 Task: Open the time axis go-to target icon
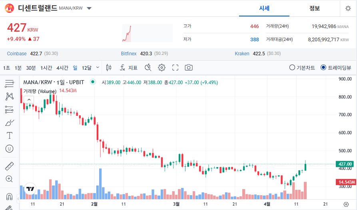click(346, 204)
